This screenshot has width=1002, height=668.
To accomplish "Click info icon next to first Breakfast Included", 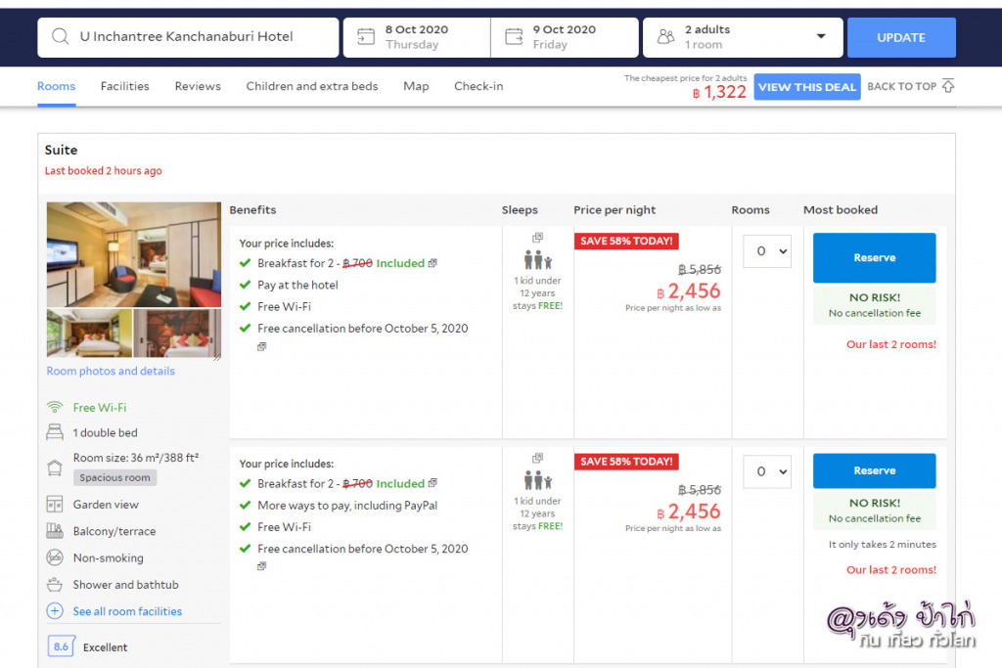I will coord(433,263).
